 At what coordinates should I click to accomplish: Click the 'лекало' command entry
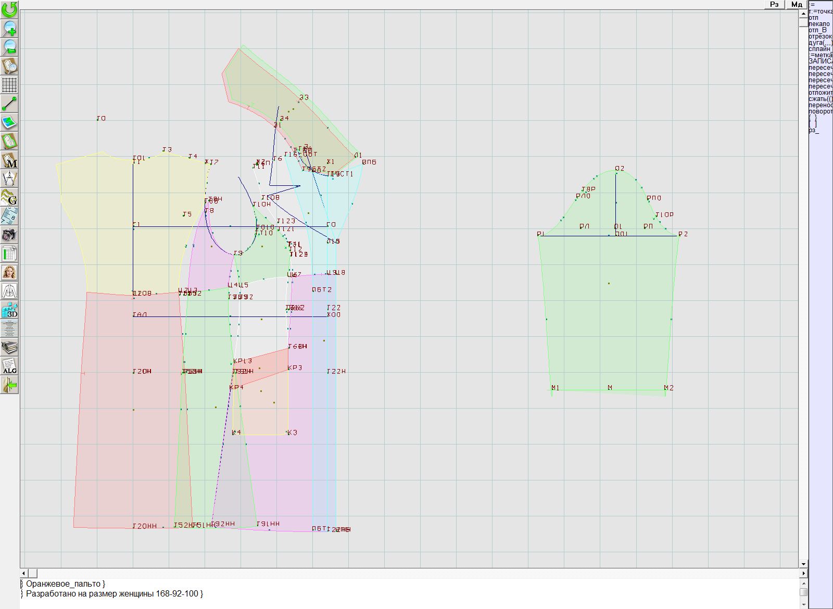tap(819, 24)
